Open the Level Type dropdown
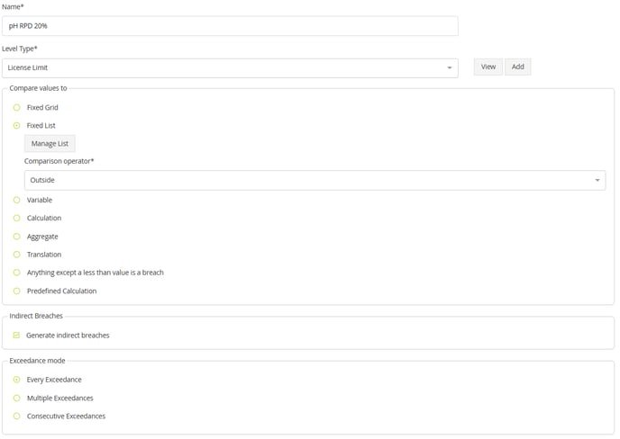Screen dimensions: 620x439 coord(449,68)
